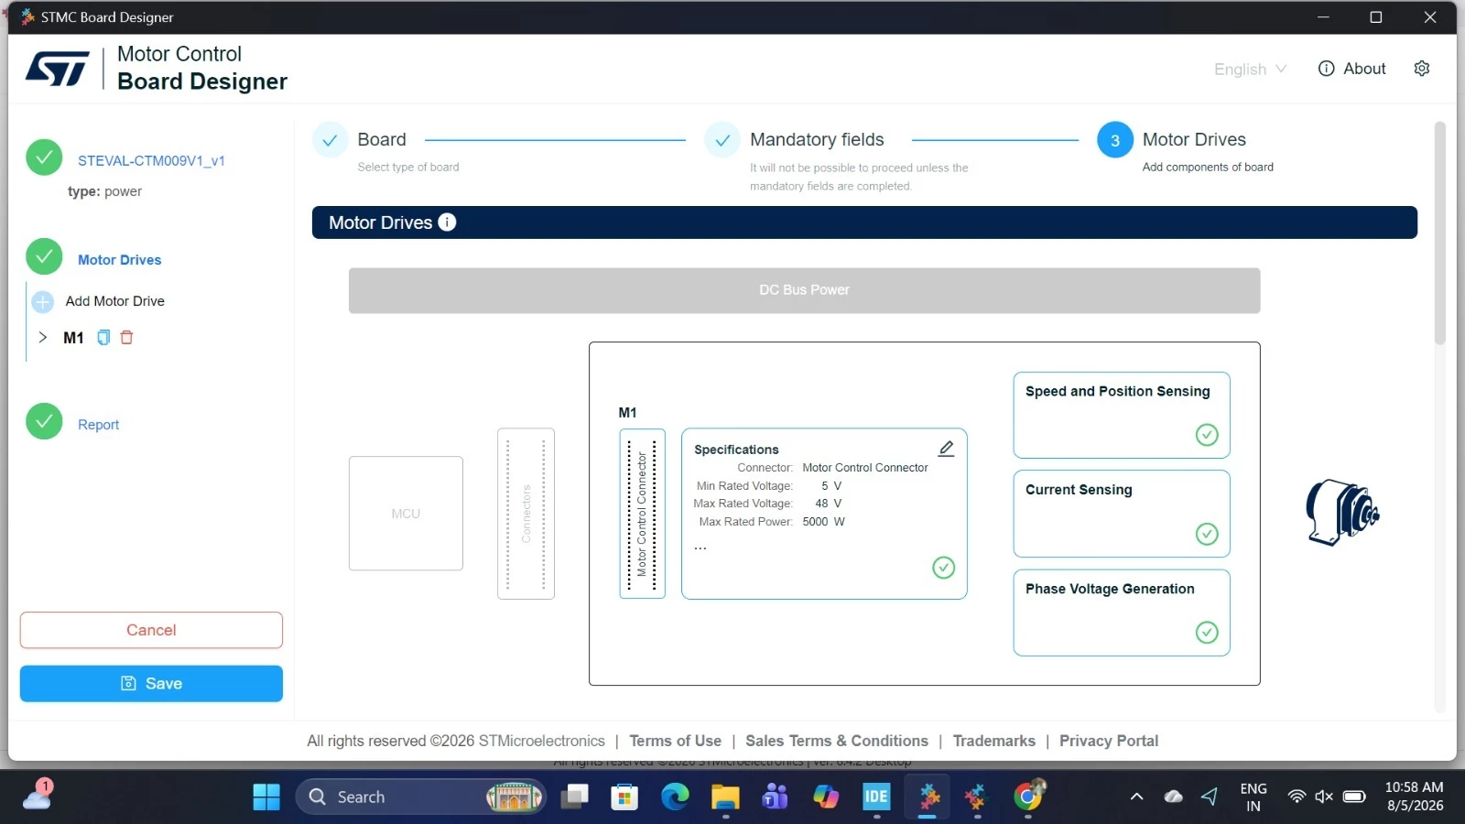Click the speaker volume tray icon
The width and height of the screenshot is (1465, 824).
point(1324,797)
